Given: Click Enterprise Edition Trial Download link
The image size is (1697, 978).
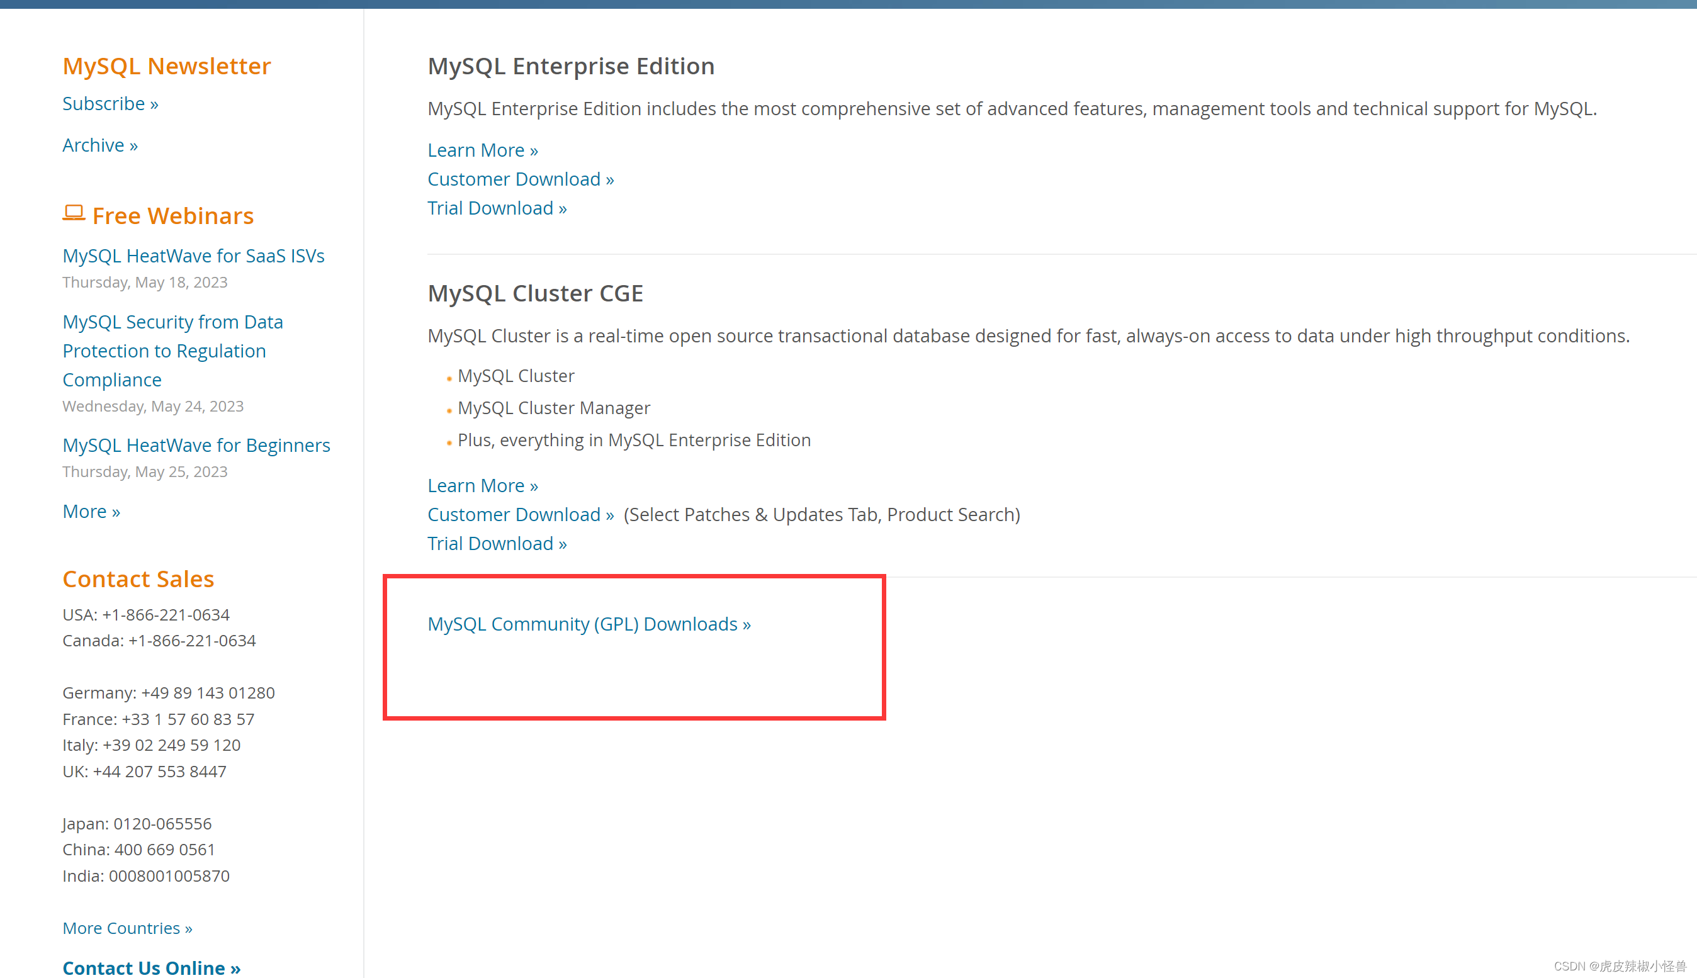Looking at the screenshot, I should 497,208.
